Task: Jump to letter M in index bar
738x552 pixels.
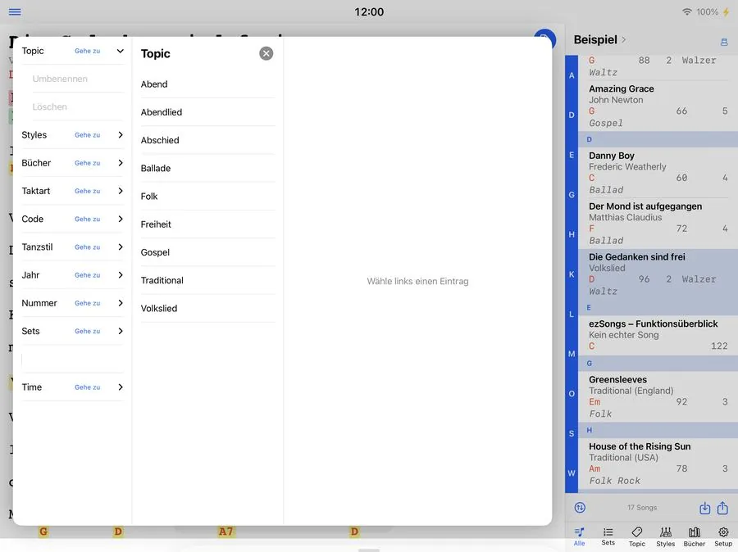Action: (572, 354)
